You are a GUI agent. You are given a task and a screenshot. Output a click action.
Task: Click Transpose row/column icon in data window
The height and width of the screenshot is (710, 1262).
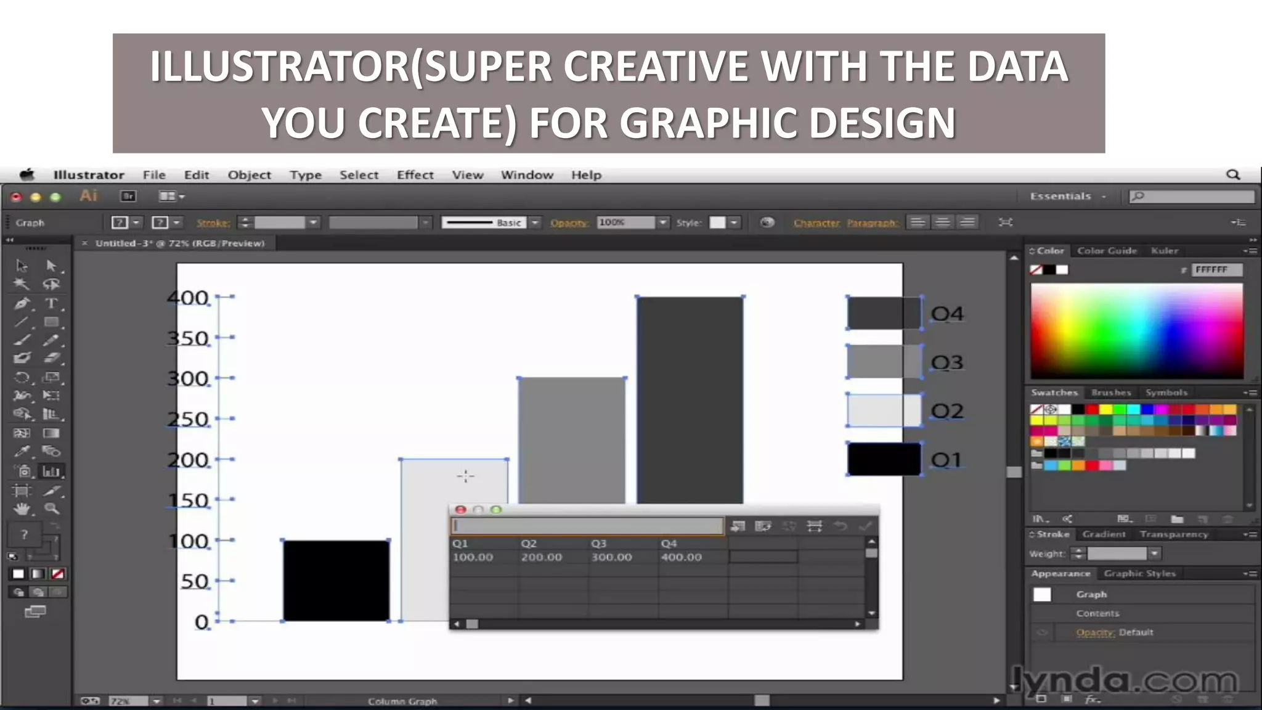pyautogui.click(x=763, y=526)
